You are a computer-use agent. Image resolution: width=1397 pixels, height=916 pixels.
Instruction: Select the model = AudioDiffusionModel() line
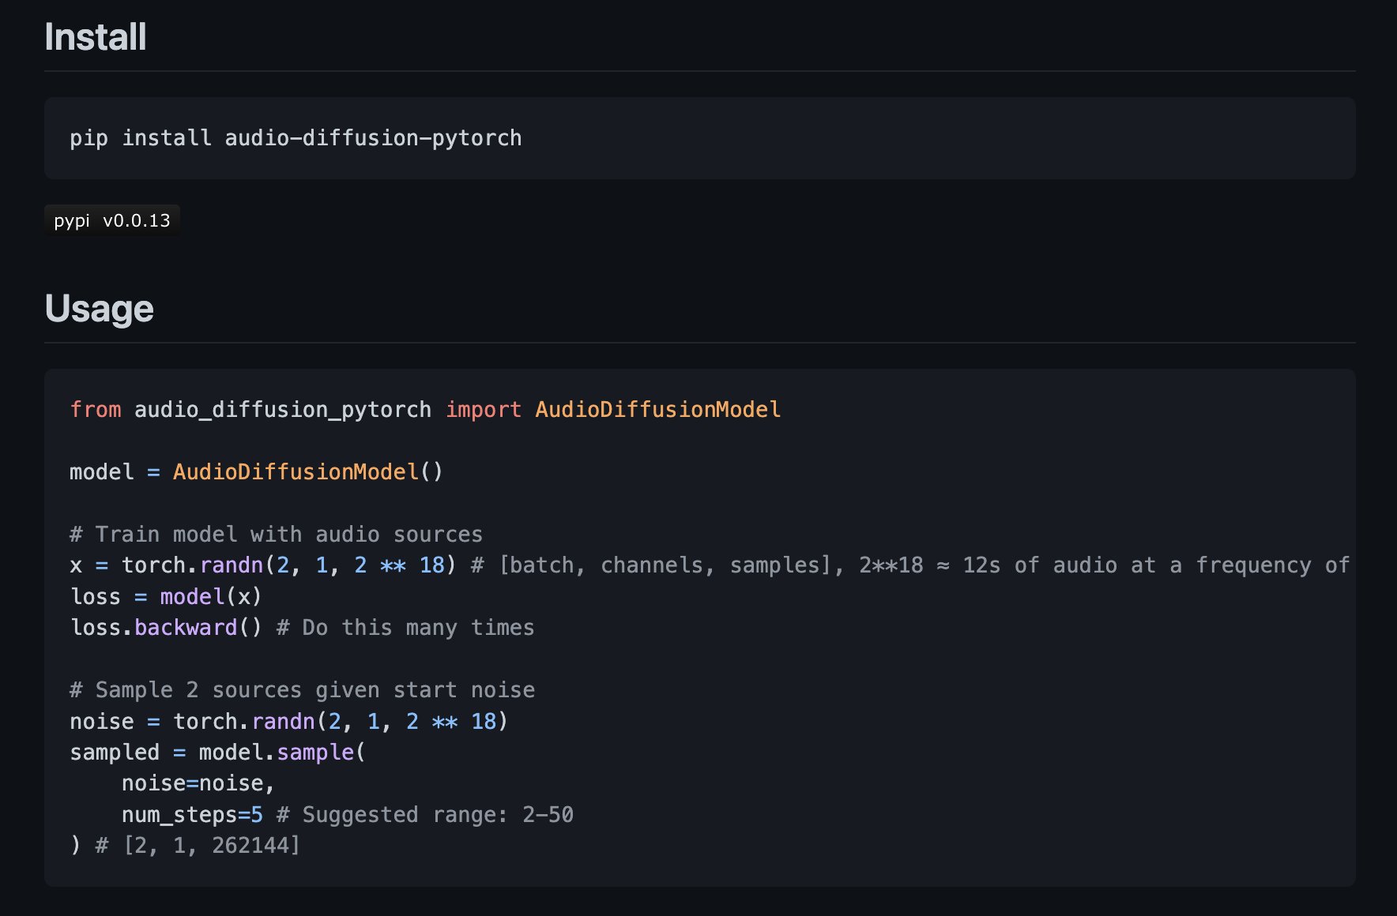coord(256,471)
